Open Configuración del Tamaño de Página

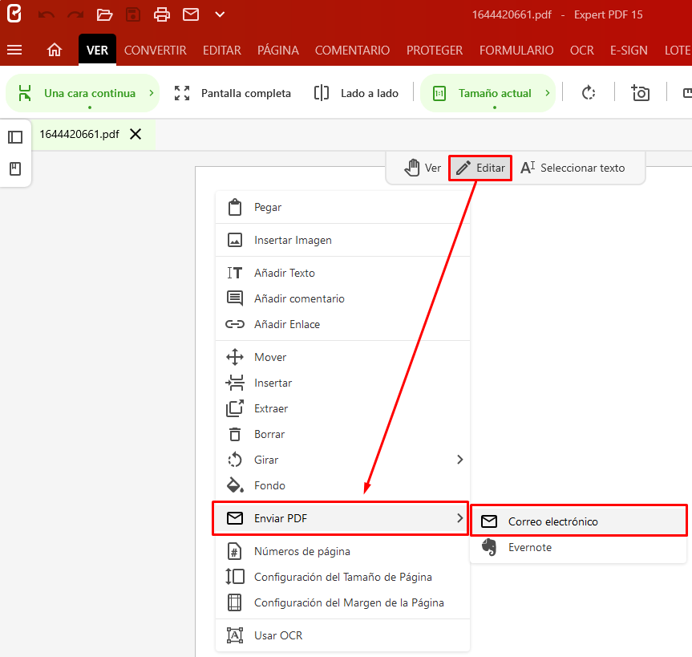click(342, 577)
